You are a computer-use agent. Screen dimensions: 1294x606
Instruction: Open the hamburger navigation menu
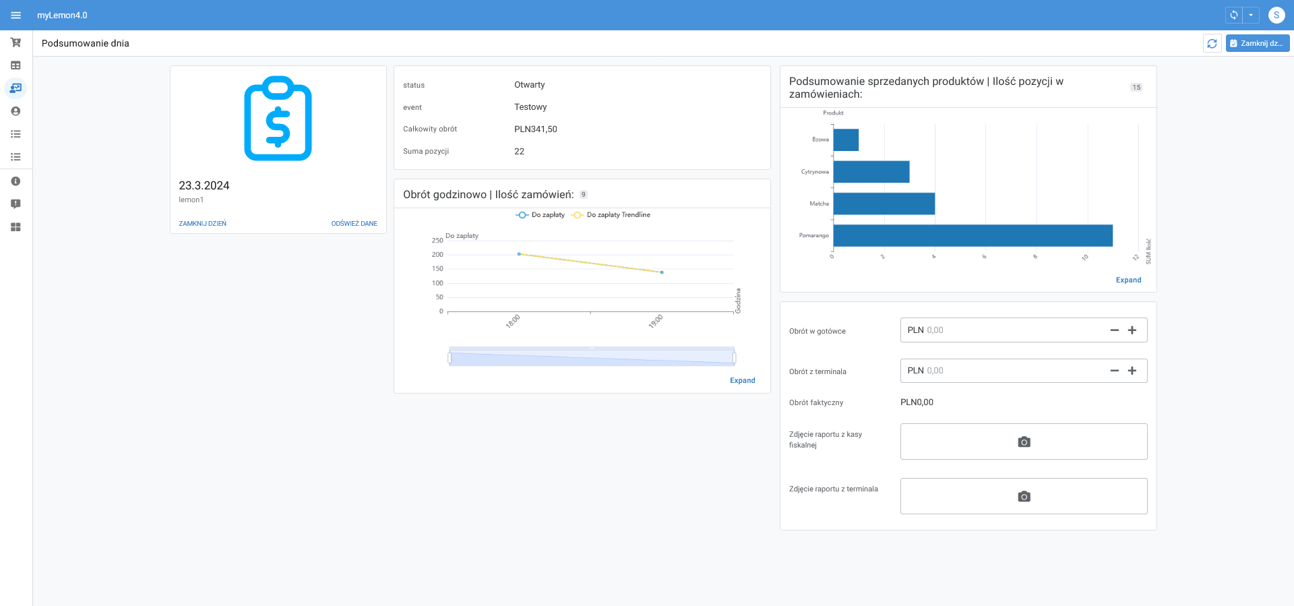tap(16, 15)
